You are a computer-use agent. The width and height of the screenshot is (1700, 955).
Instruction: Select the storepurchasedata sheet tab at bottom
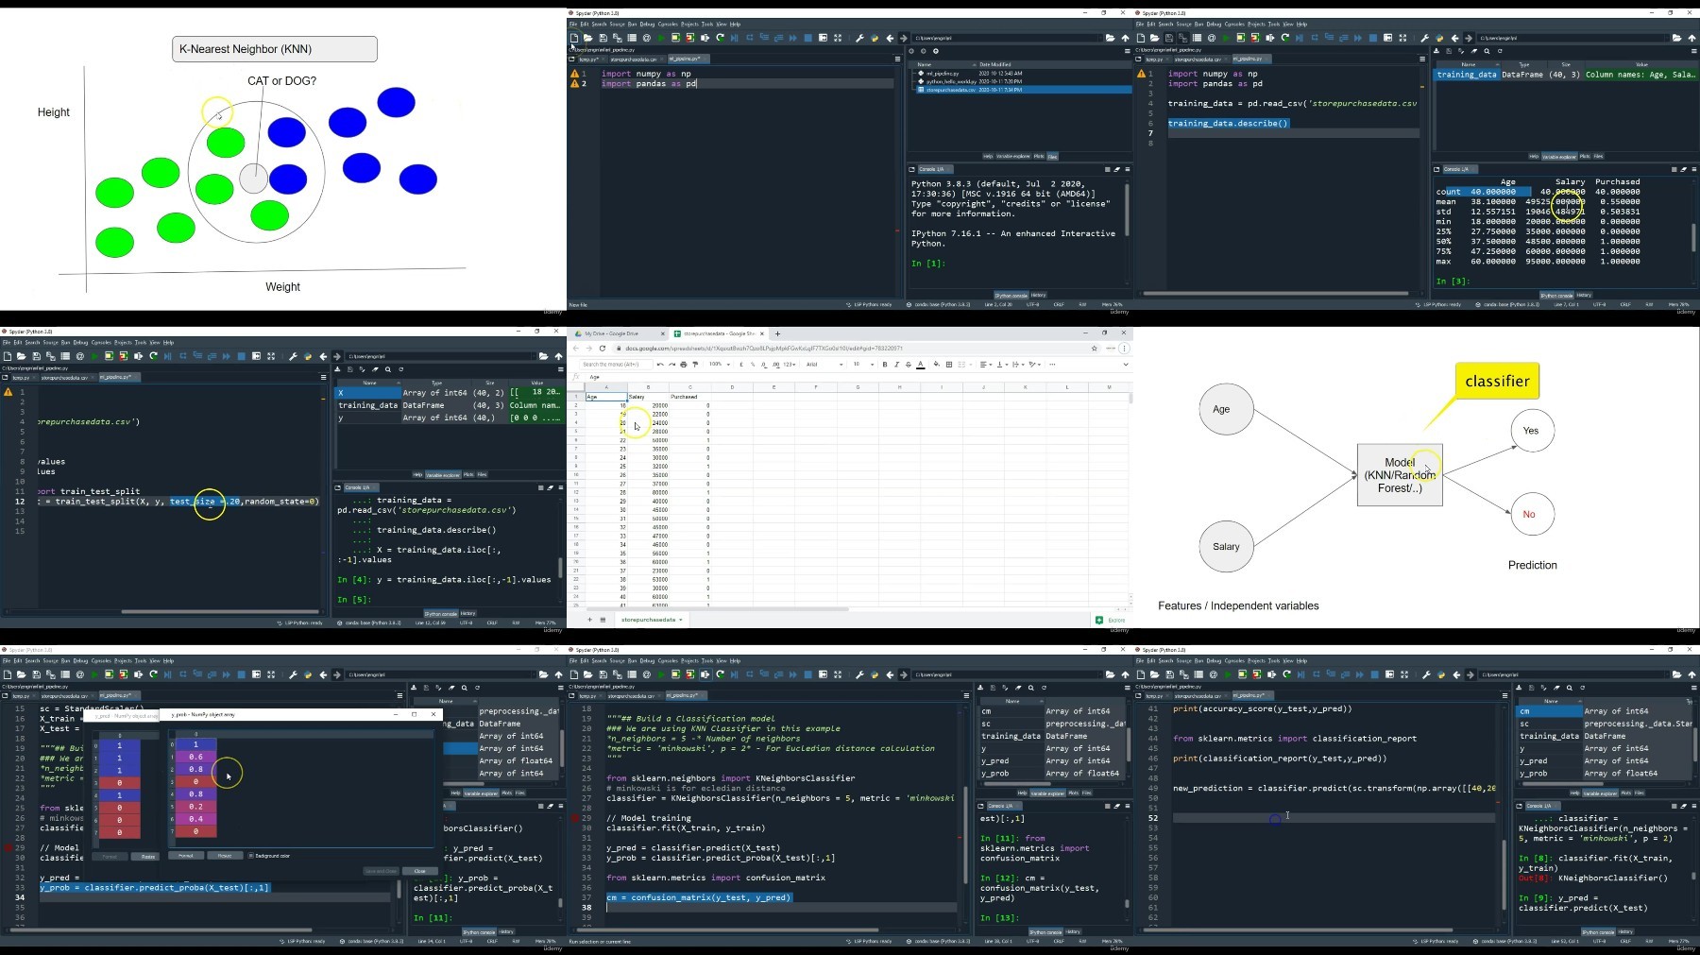650,620
